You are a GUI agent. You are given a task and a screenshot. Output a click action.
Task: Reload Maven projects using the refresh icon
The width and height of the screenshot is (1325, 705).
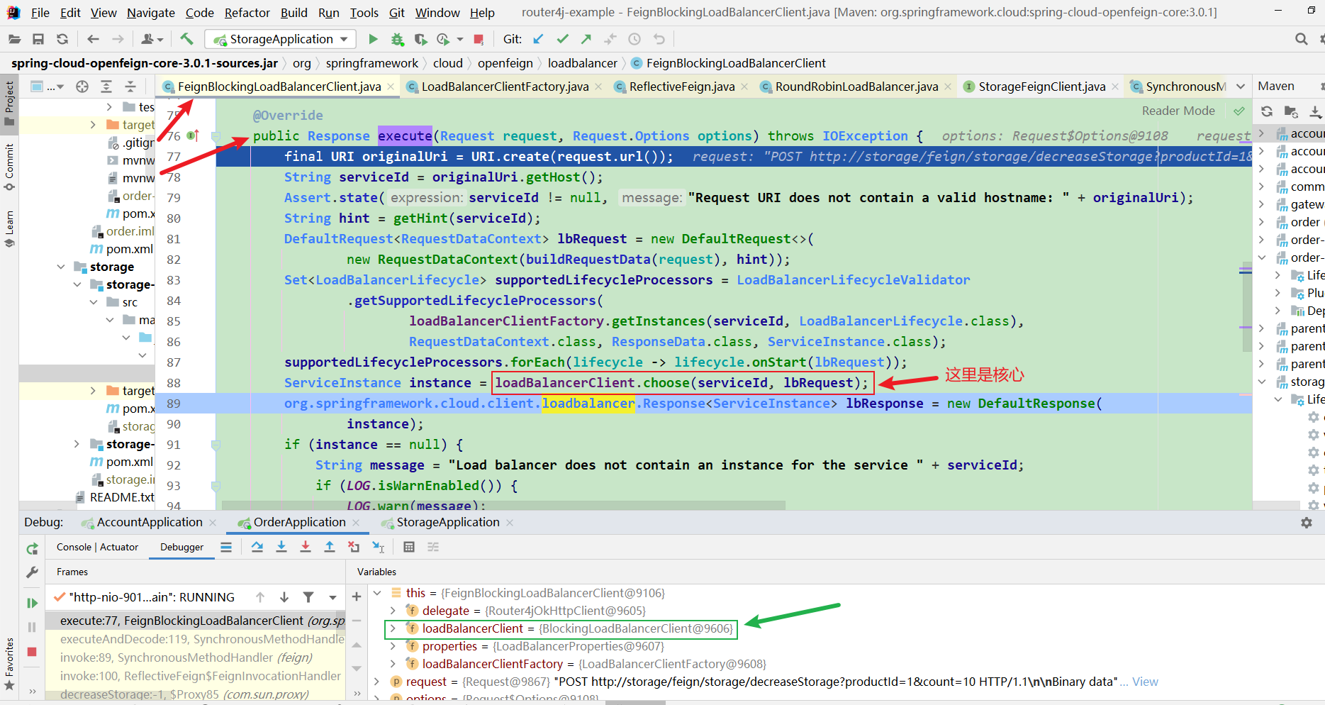pyautogui.click(x=1267, y=111)
